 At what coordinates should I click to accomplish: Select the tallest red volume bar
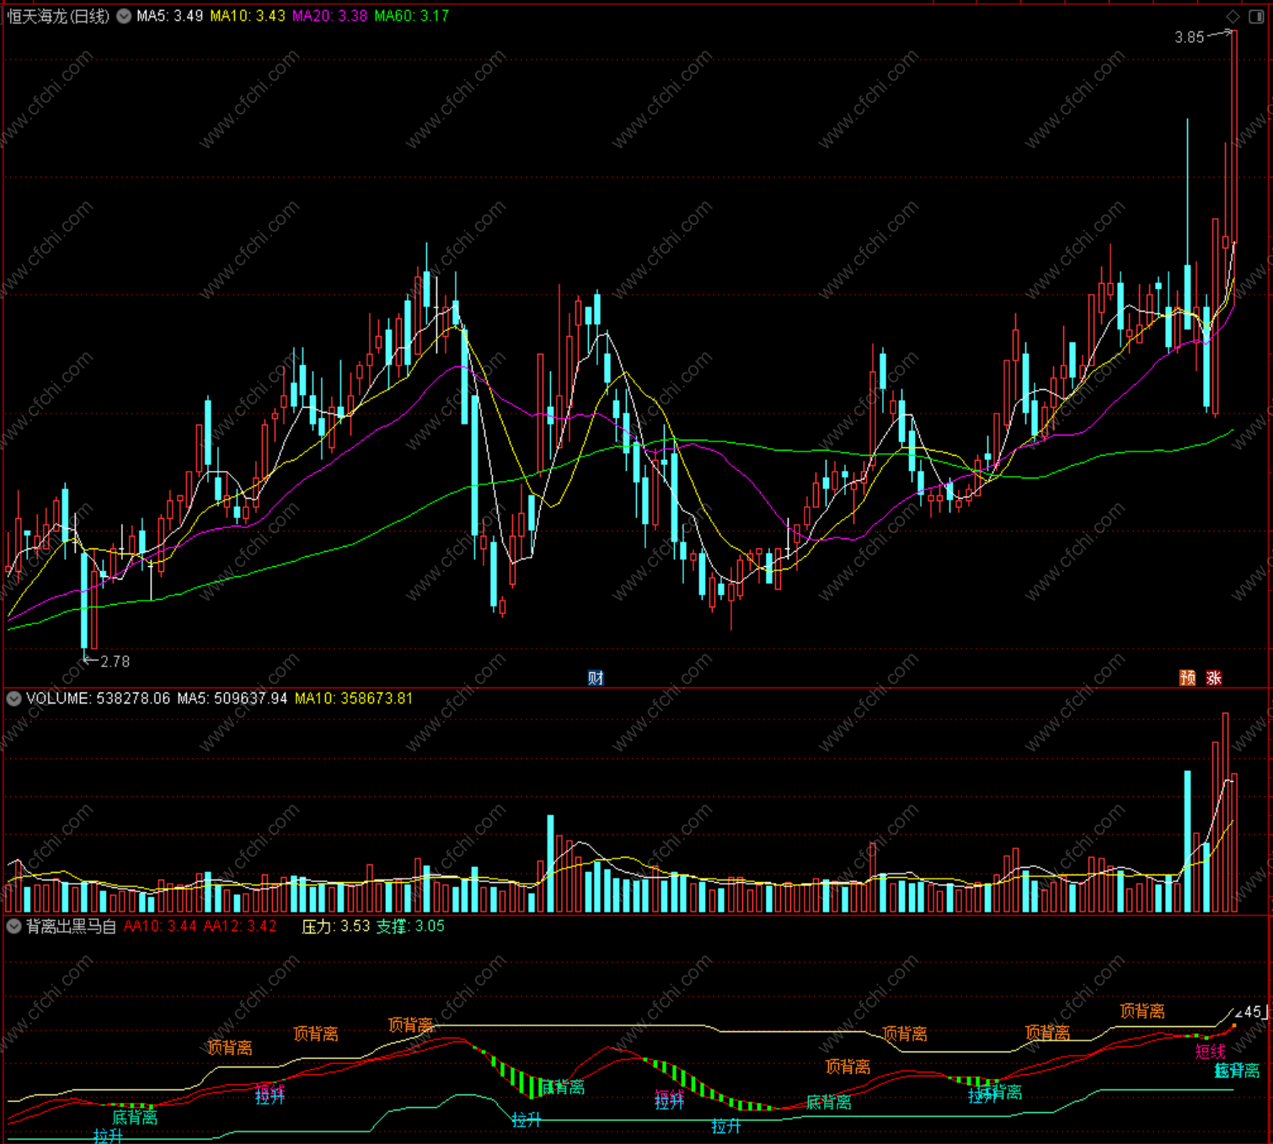click(1226, 813)
